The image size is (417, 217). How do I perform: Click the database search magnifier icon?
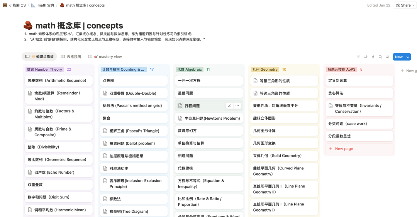380,57
